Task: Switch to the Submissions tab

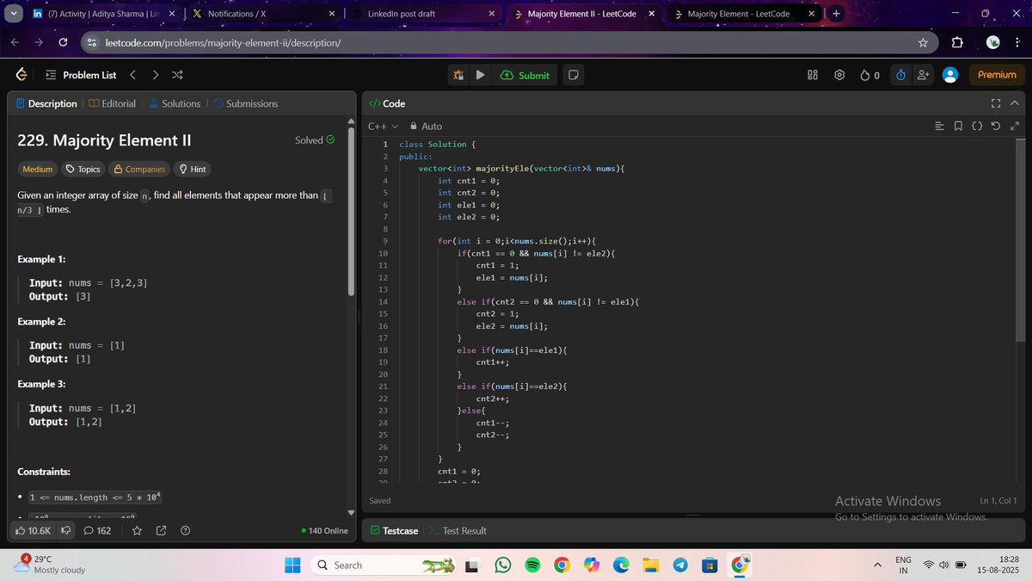Action: [245, 103]
